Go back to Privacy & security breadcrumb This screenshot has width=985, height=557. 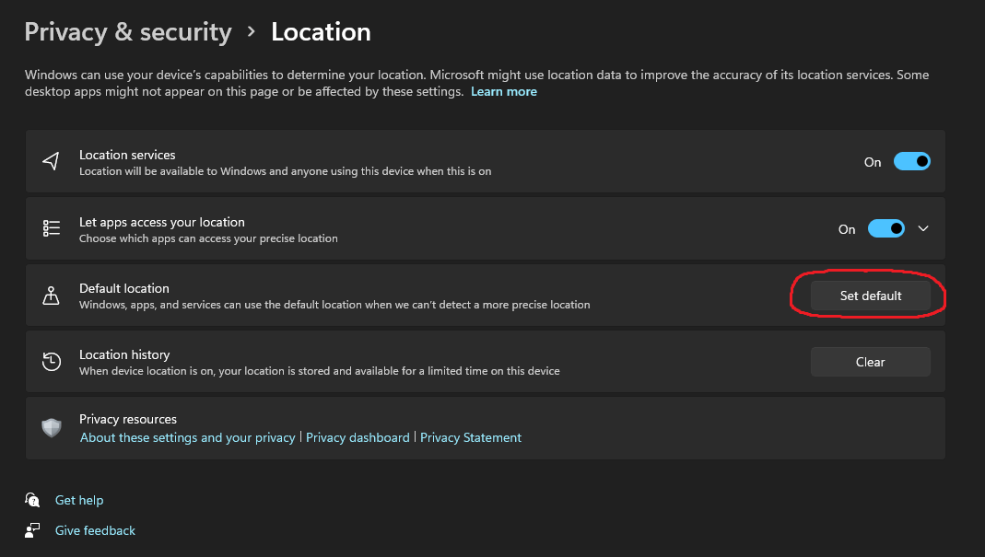pyautogui.click(x=128, y=32)
